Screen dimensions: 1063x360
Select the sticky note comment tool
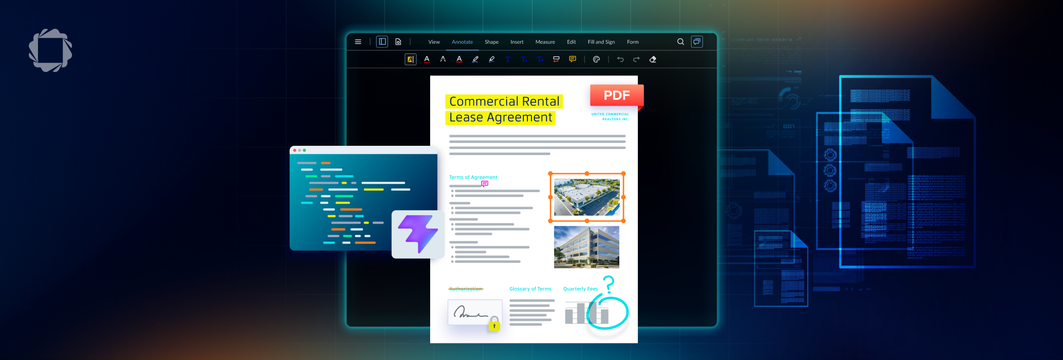click(x=572, y=59)
